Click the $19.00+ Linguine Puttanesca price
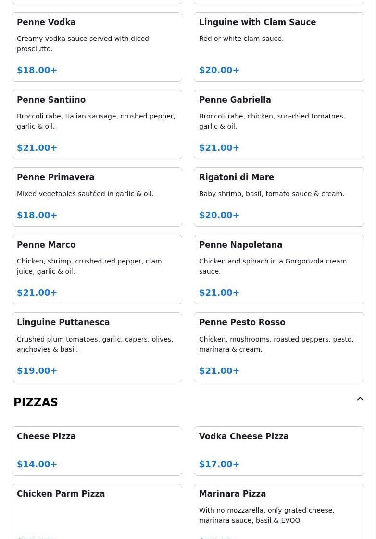This screenshot has height=539, width=376. point(37,371)
